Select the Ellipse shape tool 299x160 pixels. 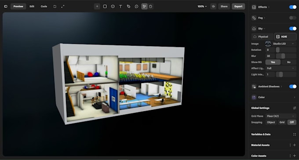click(x=113, y=7)
